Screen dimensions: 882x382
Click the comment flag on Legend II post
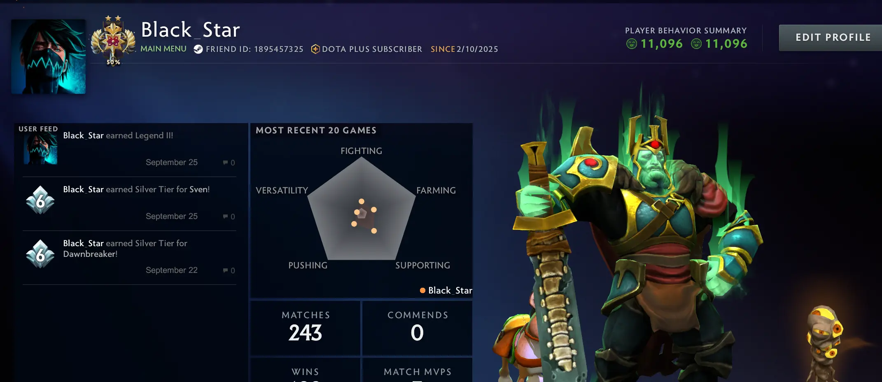(x=225, y=163)
